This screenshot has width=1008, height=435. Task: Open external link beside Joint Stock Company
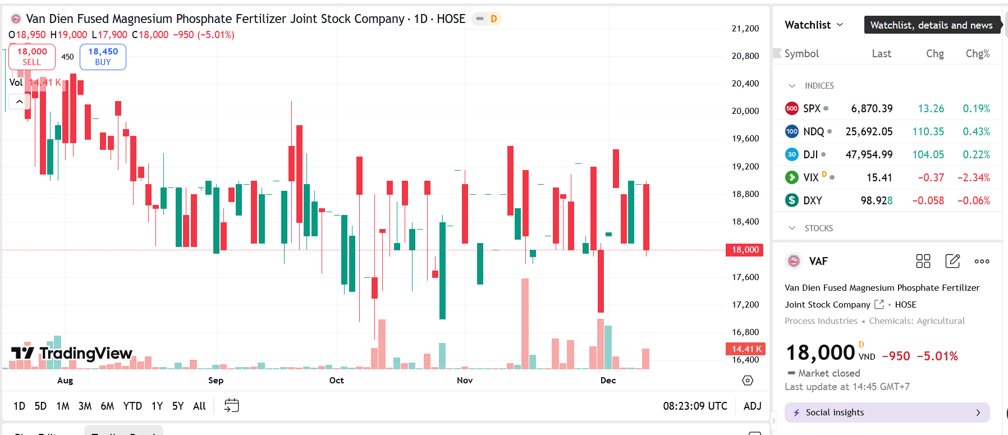[879, 304]
